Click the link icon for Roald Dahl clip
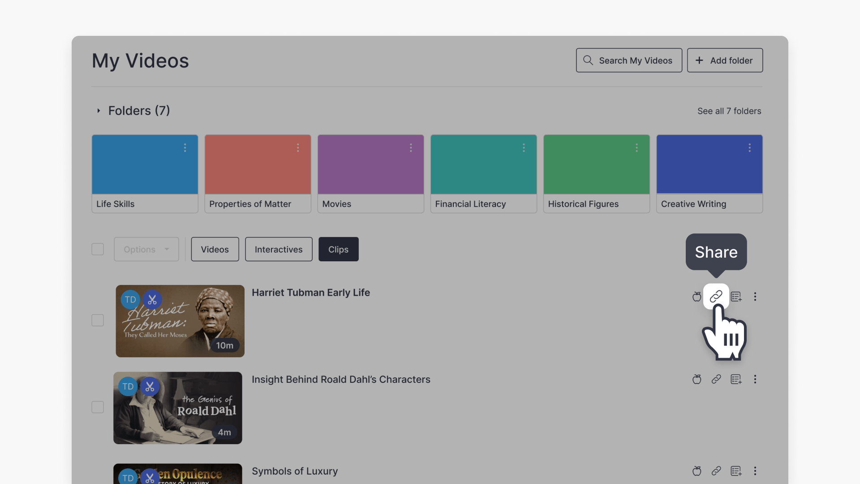This screenshot has width=860, height=484. coord(716,379)
